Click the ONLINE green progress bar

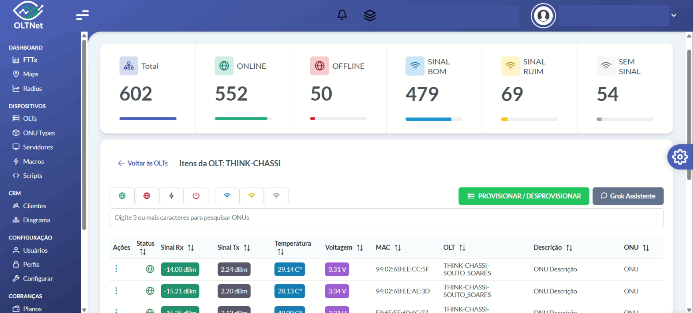pyautogui.click(x=241, y=119)
